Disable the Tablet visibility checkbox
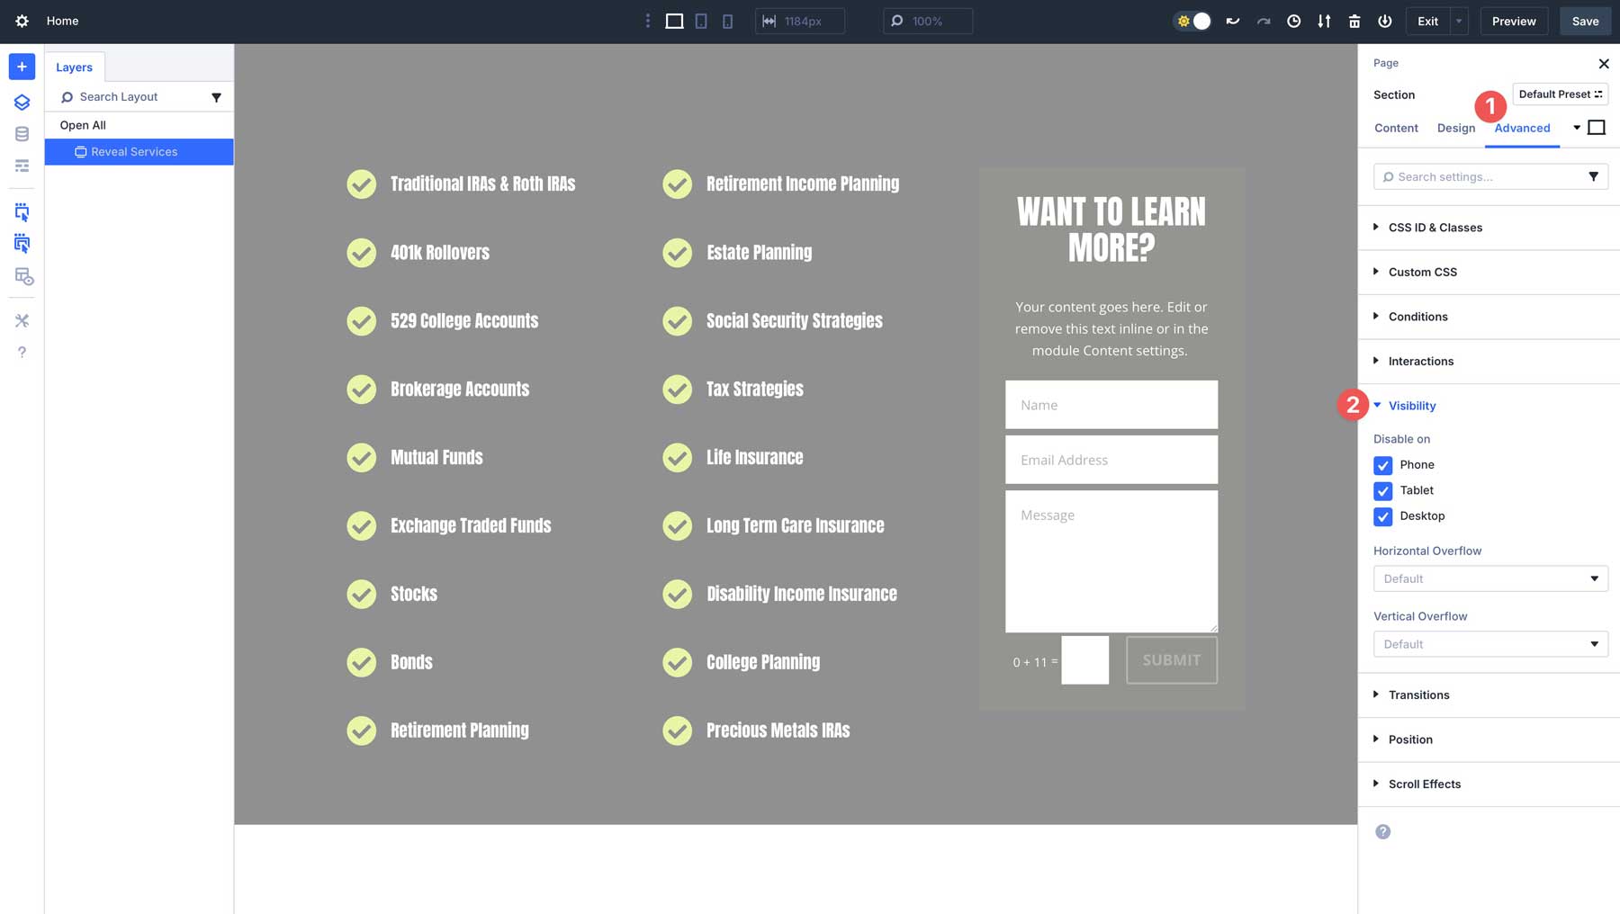The height and width of the screenshot is (914, 1620). [1383, 491]
